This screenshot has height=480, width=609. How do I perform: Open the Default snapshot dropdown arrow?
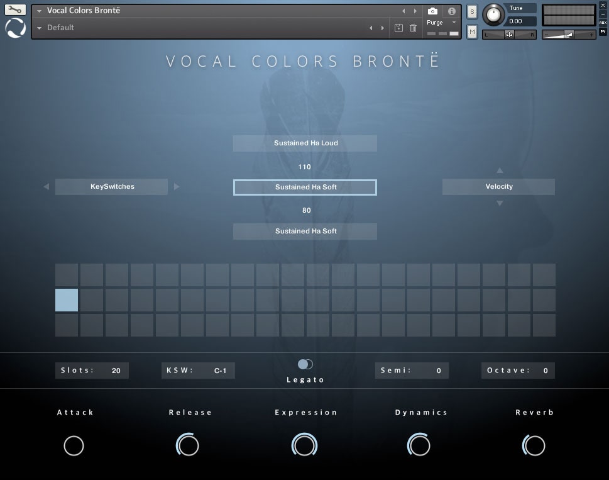pos(39,28)
